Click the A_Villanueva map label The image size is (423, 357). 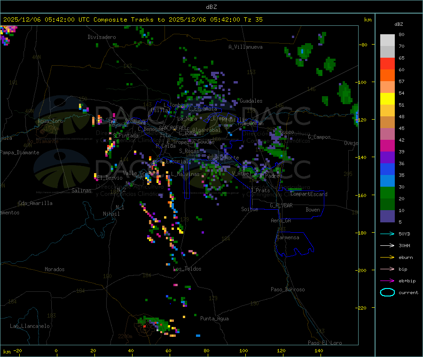[x=245, y=47]
